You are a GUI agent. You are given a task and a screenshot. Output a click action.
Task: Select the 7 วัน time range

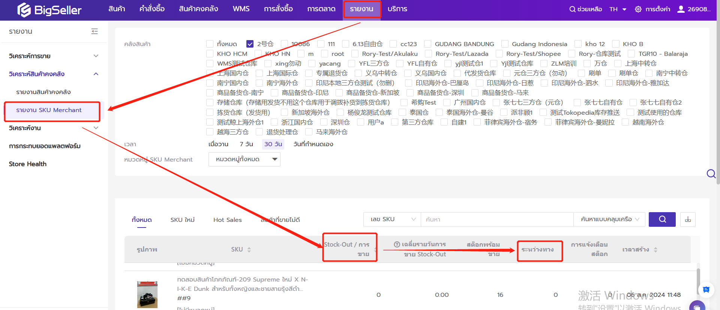[x=246, y=144]
